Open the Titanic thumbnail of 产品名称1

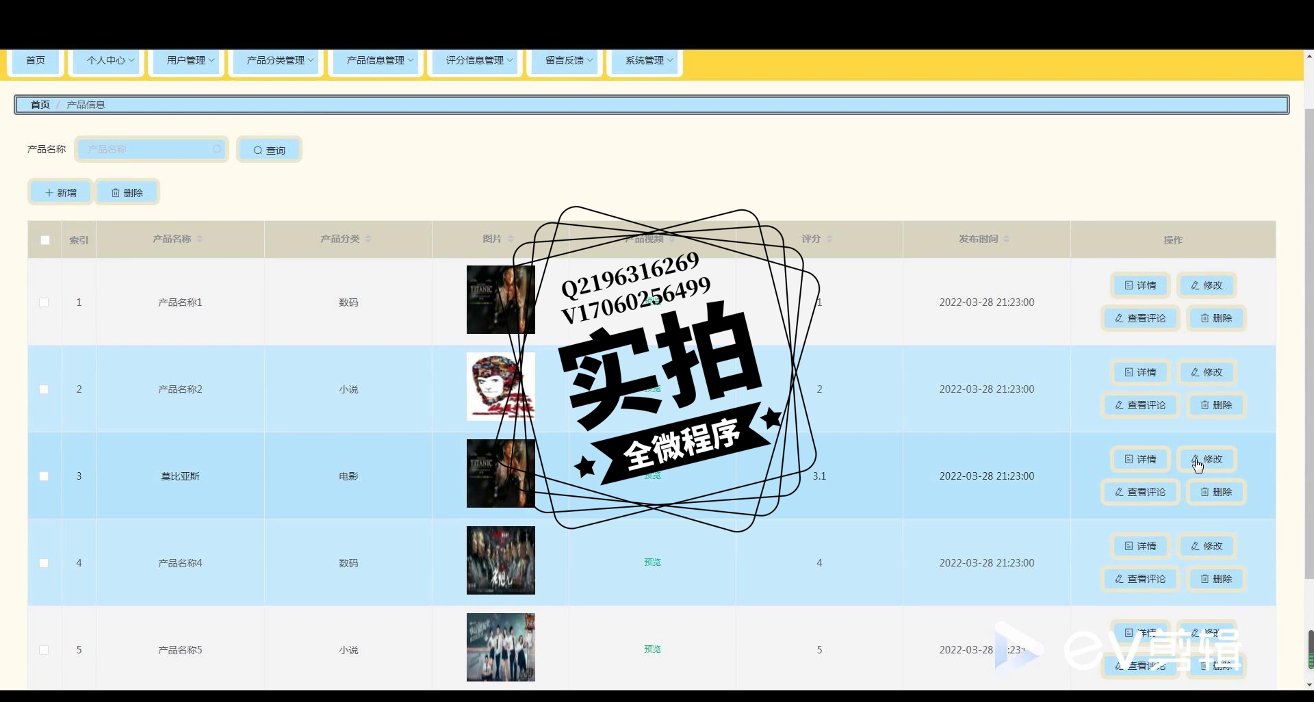click(x=501, y=300)
